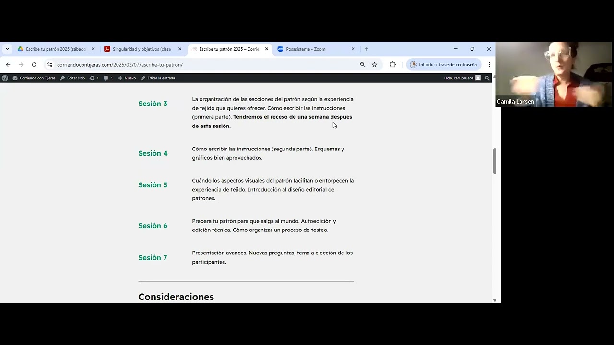Click '+ Nuevo' in the admin bar
The image size is (614, 345).
127,78
